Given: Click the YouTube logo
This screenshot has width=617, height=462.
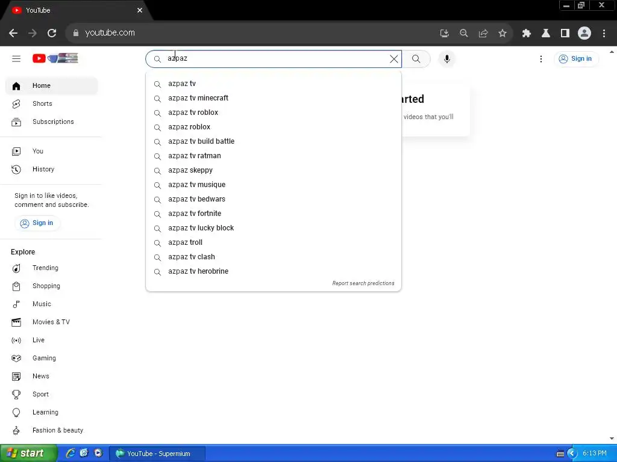Looking at the screenshot, I should pos(55,58).
